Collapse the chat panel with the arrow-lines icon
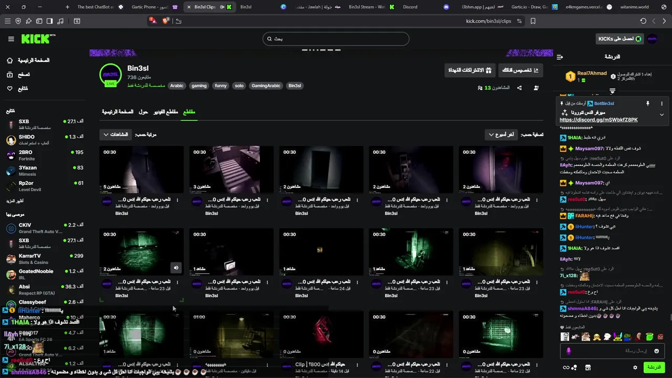 tap(560, 57)
